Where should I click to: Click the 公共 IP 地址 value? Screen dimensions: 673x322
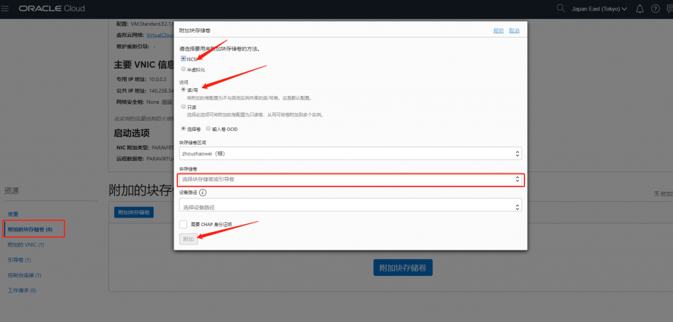(162, 91)
